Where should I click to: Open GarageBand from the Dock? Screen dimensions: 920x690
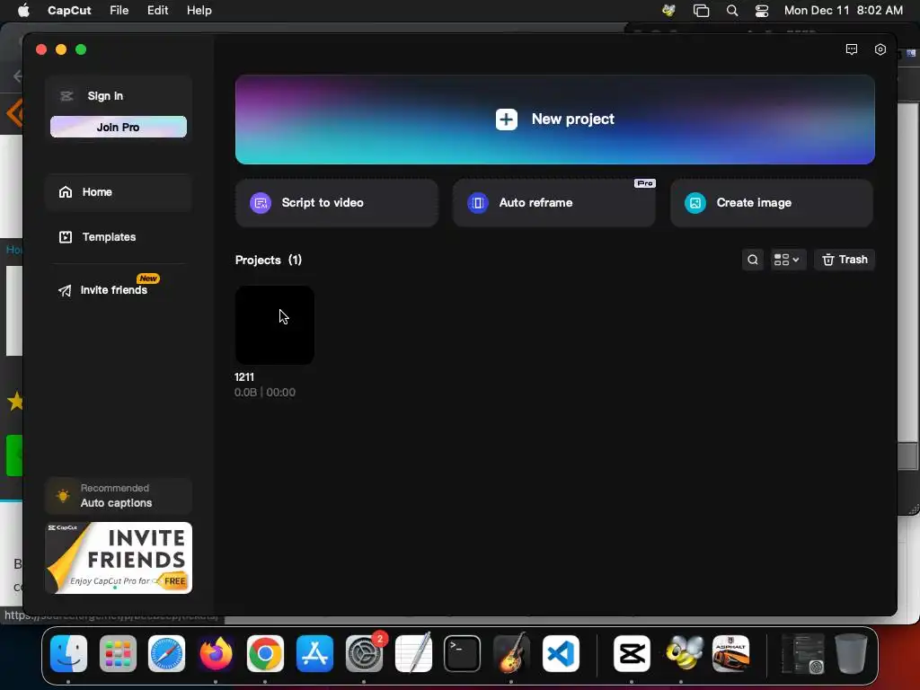(x=511, y=652)
